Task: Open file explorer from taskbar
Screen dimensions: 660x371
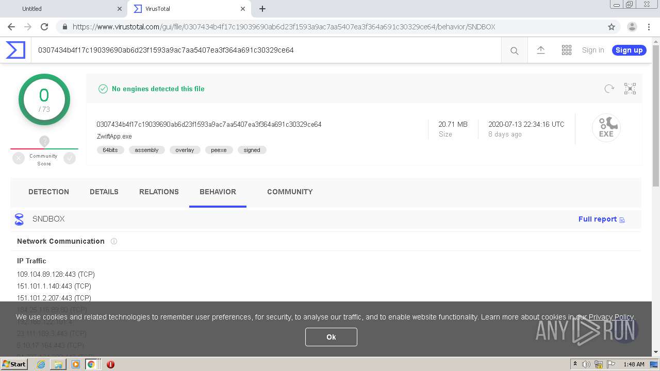Action: (58, 364)
